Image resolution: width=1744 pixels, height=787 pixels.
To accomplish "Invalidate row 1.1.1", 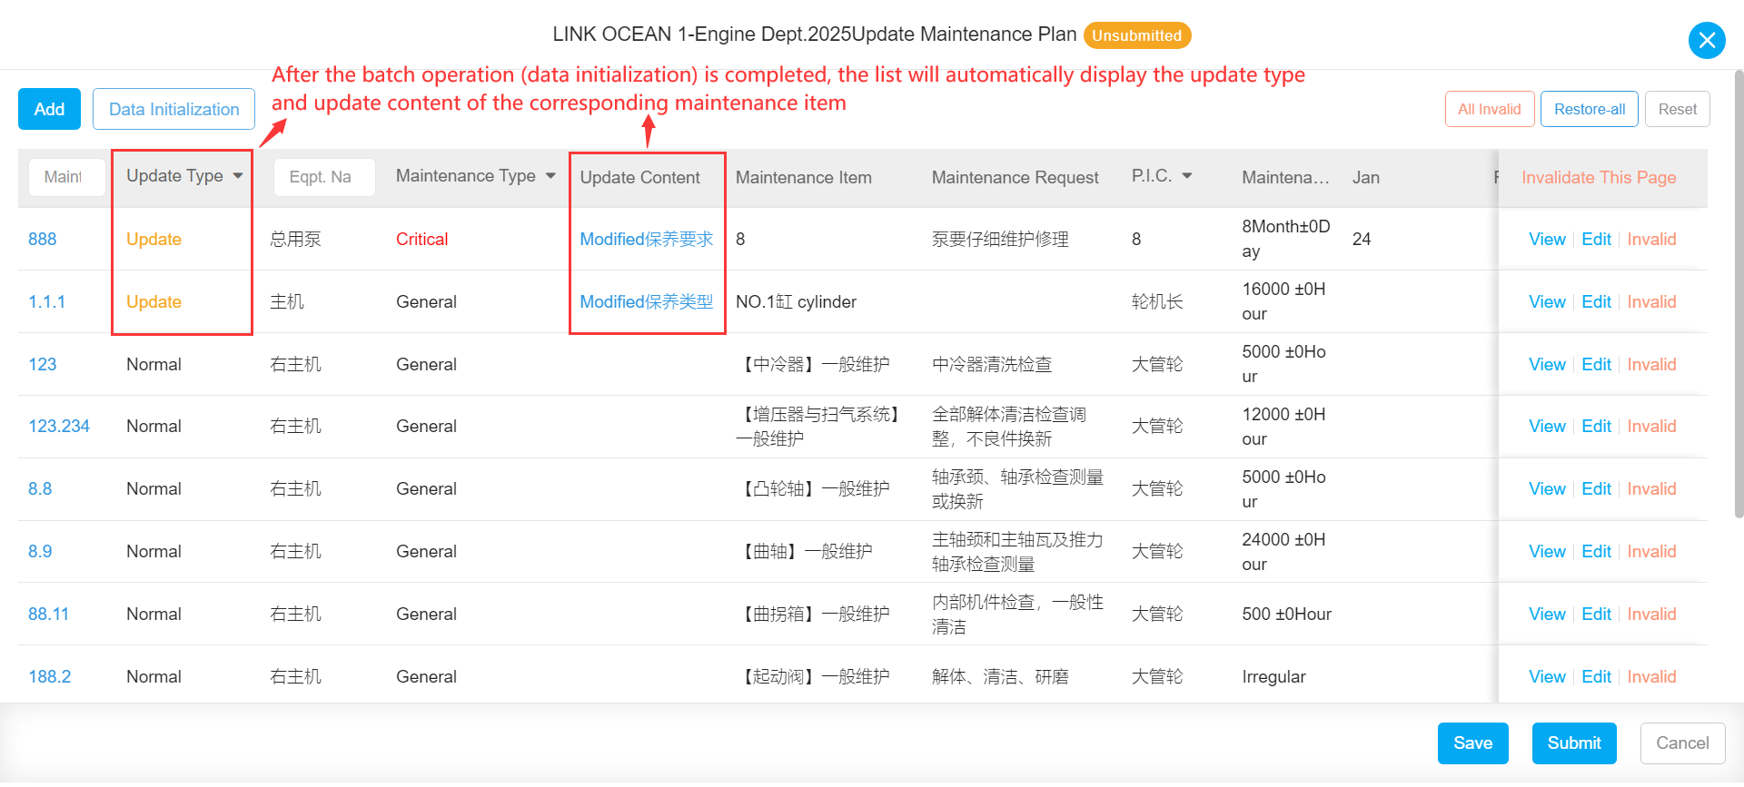I will [1651, 302].
